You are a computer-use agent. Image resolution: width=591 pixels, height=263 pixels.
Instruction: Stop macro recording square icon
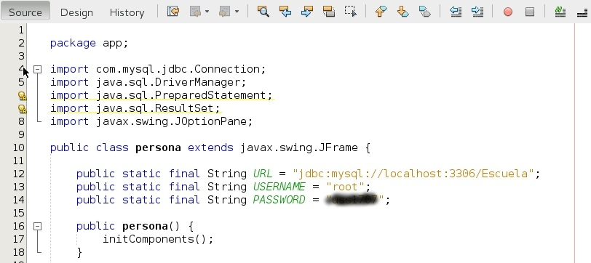click(x=530, y=12)
